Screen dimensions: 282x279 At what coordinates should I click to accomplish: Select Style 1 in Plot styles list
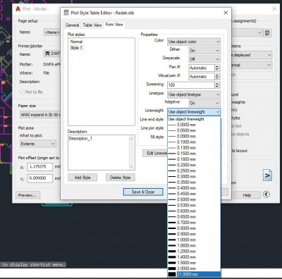[76, 48]
